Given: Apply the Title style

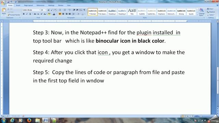Looking at the screenshot, I should pyautogui.click(x=132, y=12).
